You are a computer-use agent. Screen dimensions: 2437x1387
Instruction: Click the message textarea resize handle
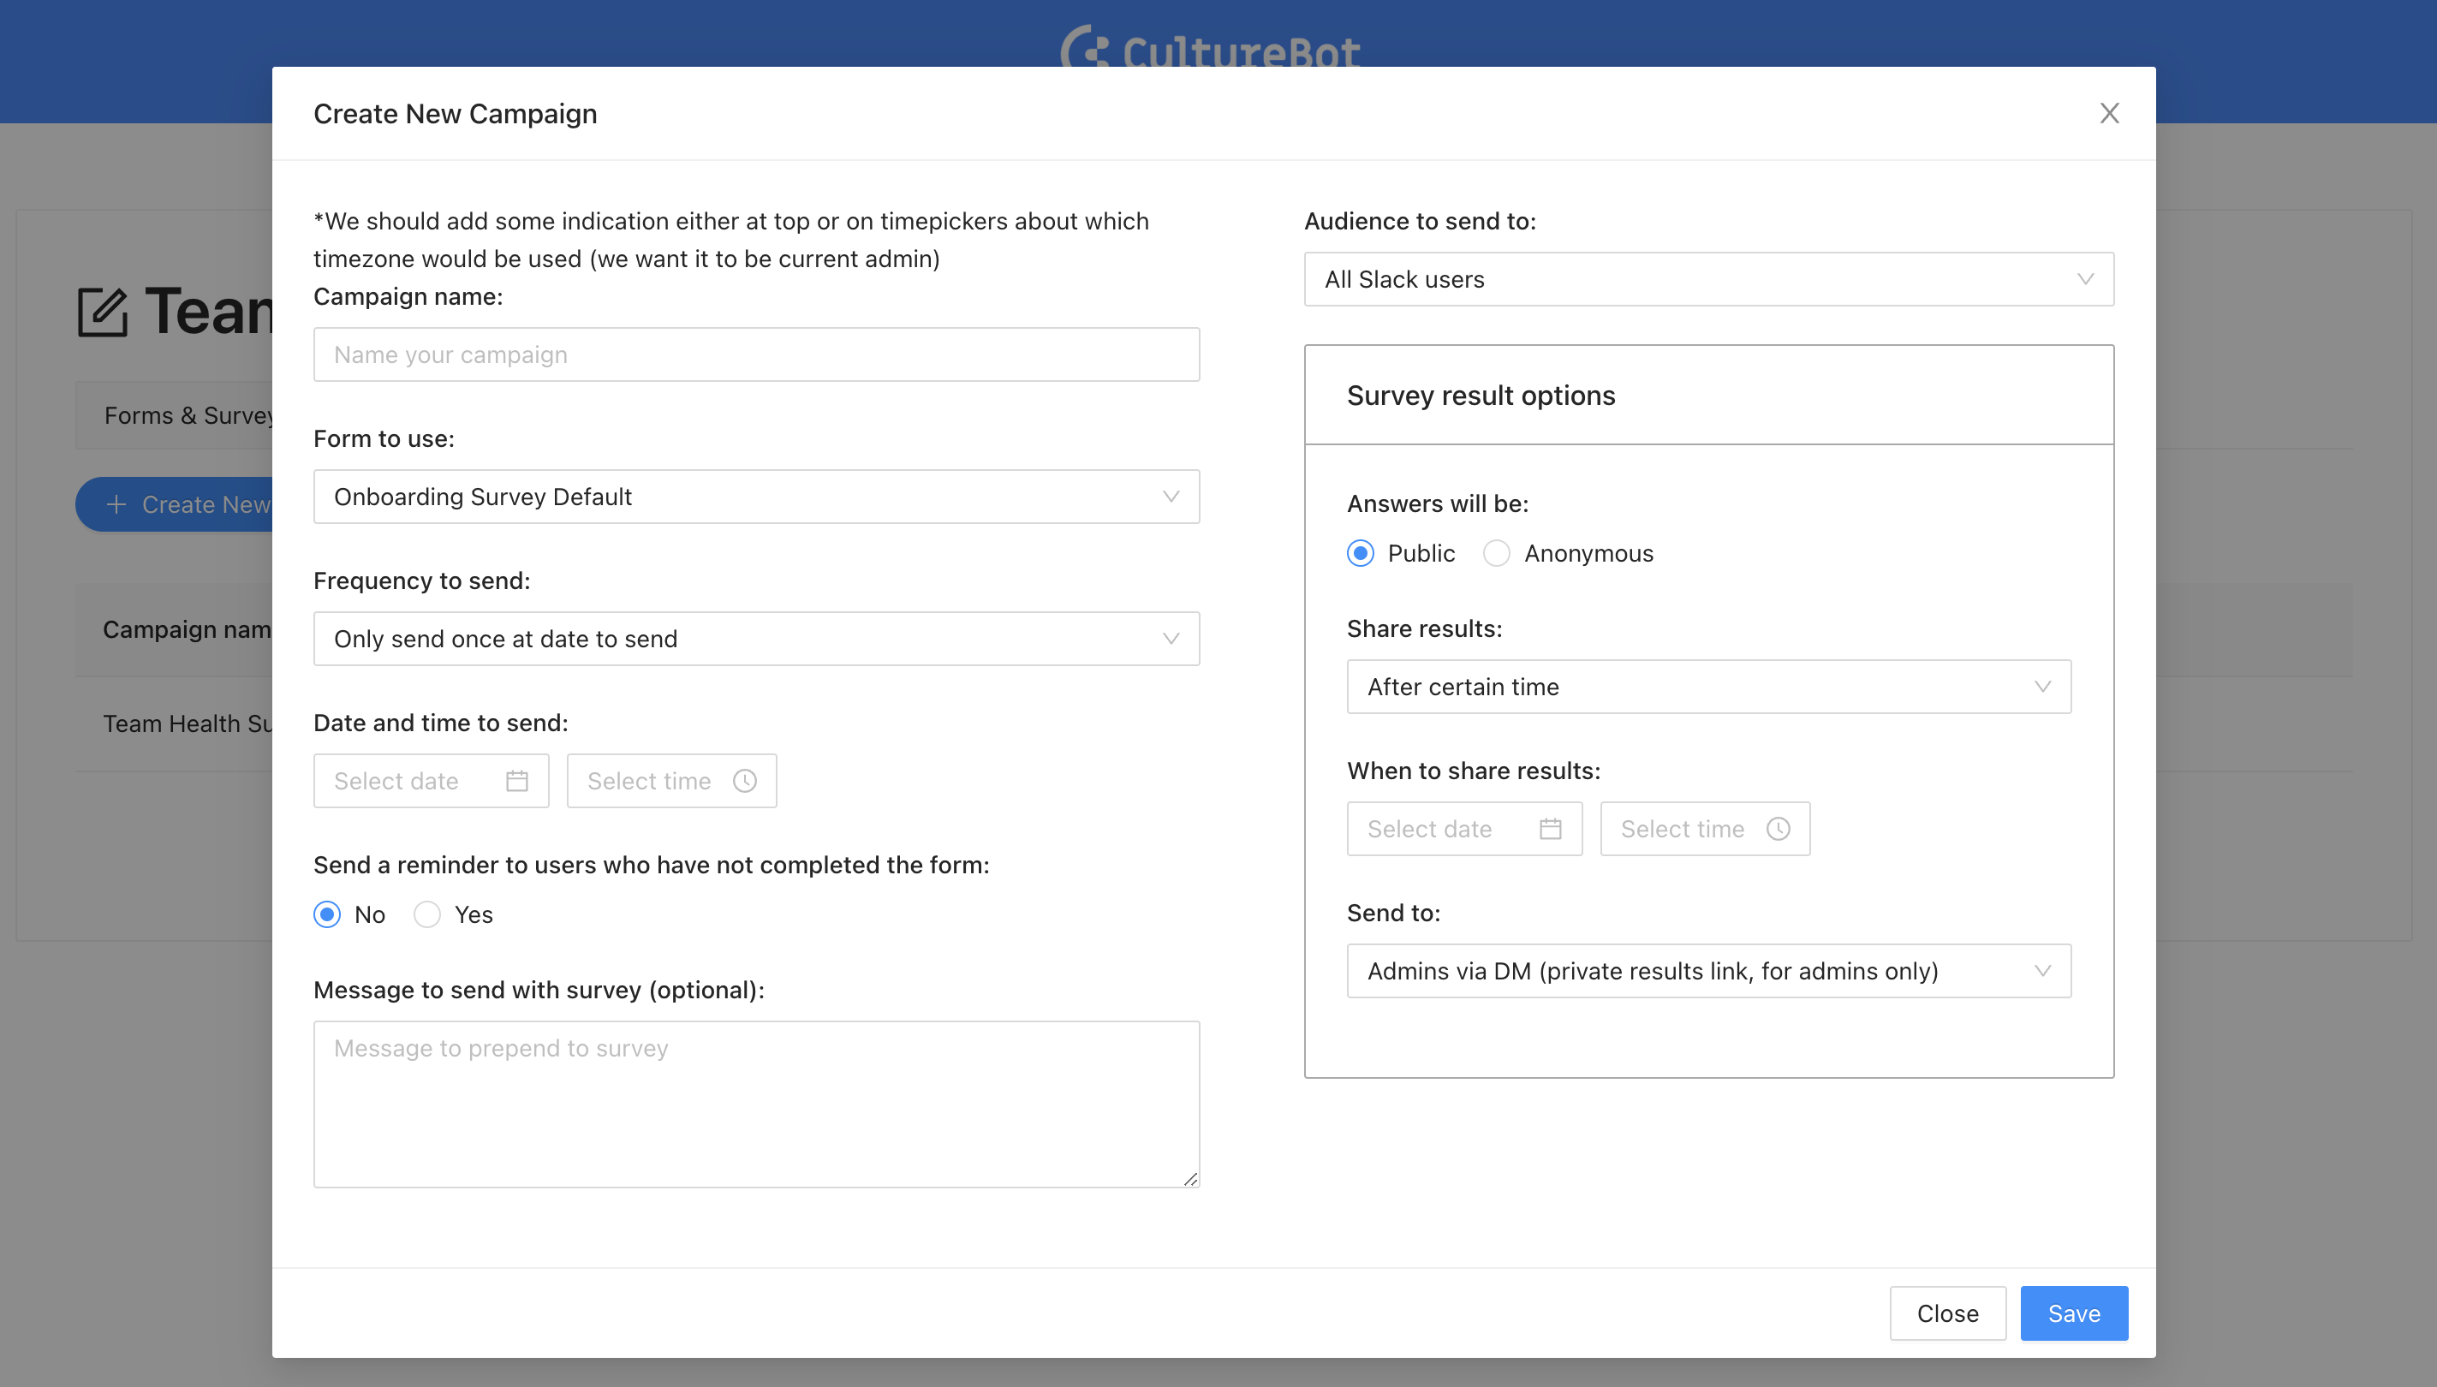1191,1179
